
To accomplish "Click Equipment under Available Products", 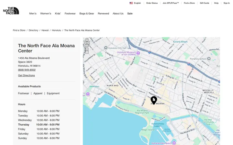I will click(x=53, y=93).
